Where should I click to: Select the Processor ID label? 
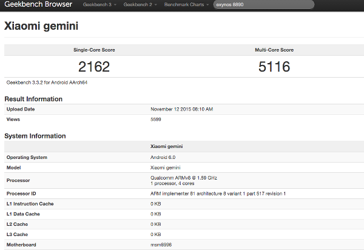pyautogui.click(x=21, y=194)
